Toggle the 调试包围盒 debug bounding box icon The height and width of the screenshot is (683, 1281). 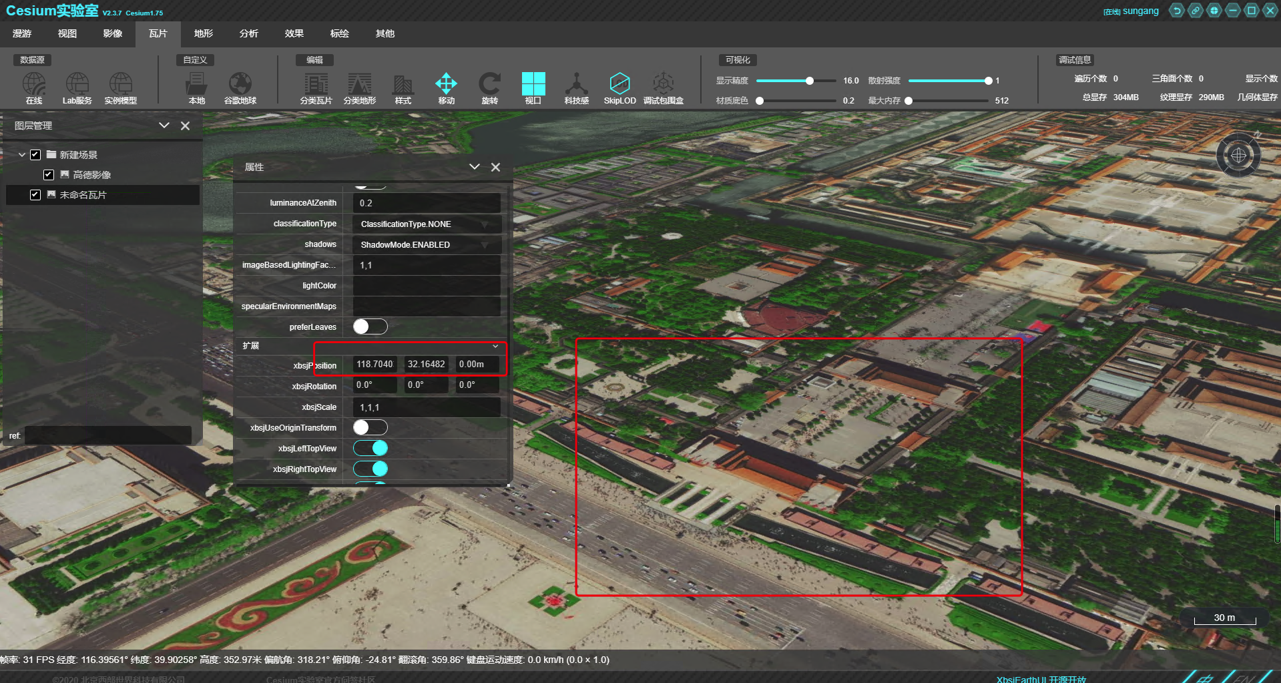pyautogui.click(x=663, y=85)
